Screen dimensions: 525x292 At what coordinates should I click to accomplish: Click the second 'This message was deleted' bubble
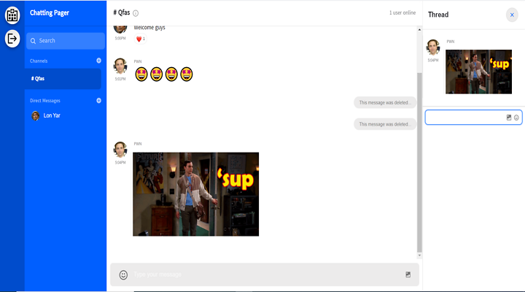pyautogui.click(x=385, y=124)
